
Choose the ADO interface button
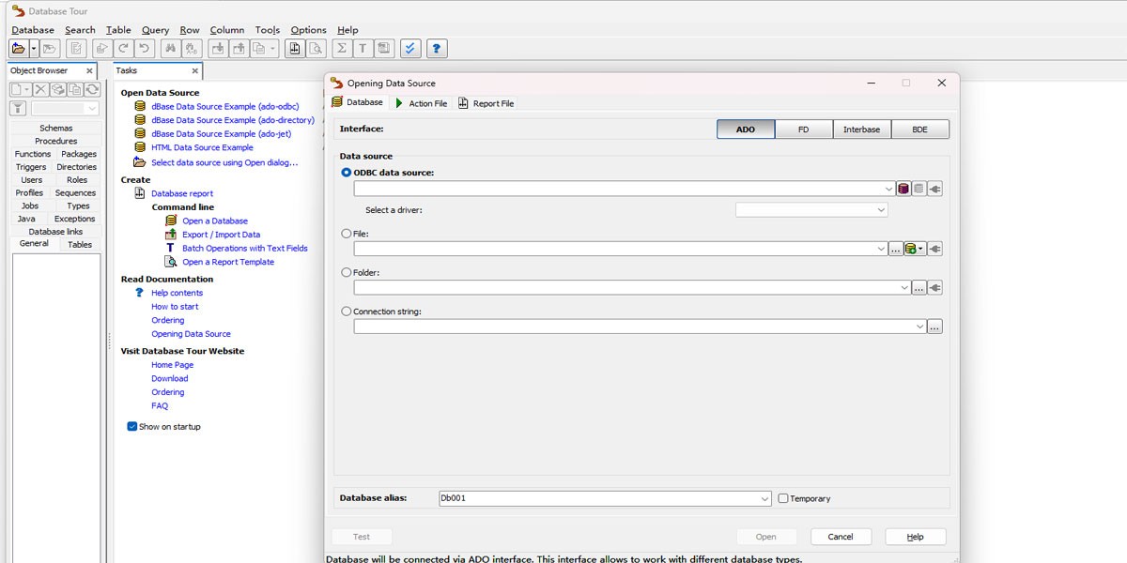(746, 129)
